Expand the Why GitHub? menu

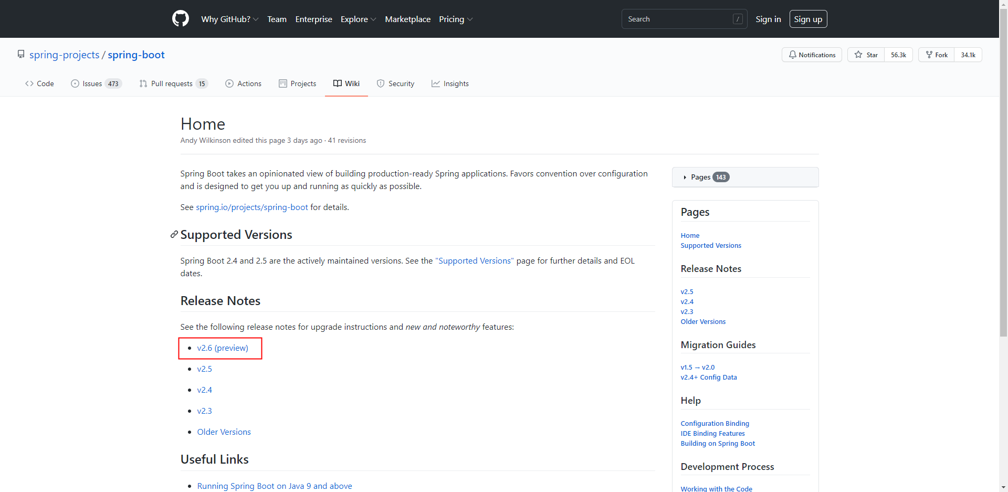(230, 19)
